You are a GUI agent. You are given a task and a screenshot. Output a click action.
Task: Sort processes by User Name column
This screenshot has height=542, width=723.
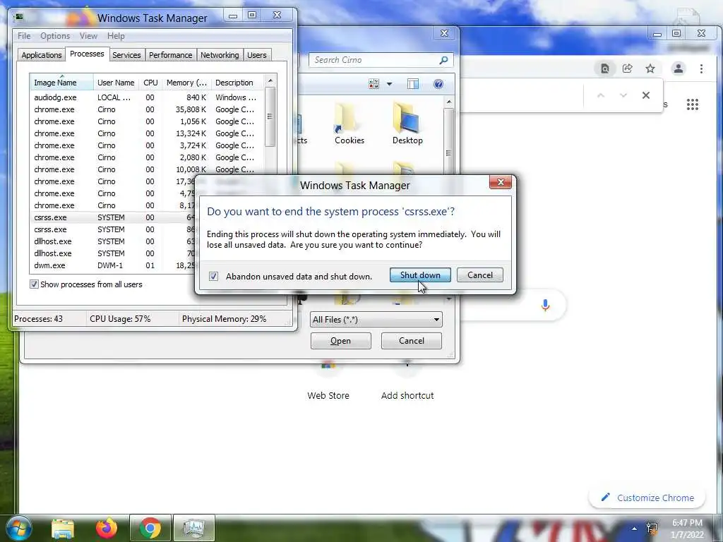coord(116,83)
